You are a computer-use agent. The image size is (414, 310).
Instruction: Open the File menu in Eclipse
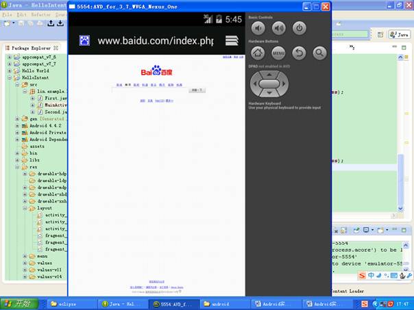point(8,14)
